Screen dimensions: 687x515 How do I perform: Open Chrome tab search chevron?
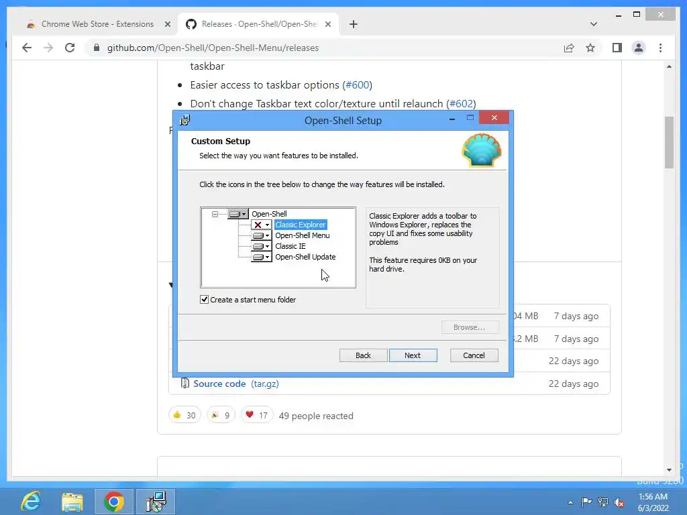coord(594,24)
